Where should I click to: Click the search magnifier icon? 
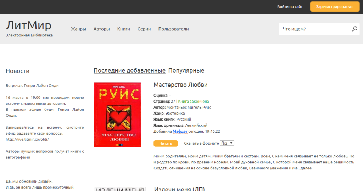click(354, 29)
